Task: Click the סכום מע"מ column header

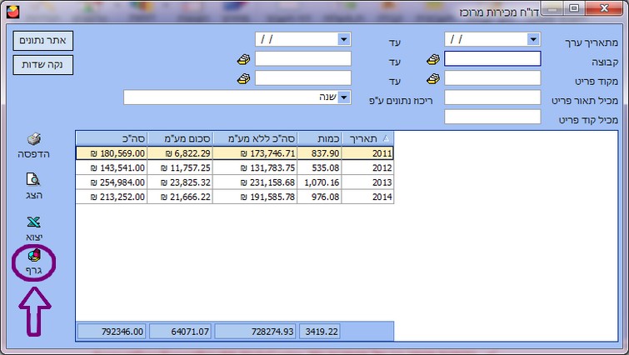Action: pyautogui.click(x=181, y=137)
